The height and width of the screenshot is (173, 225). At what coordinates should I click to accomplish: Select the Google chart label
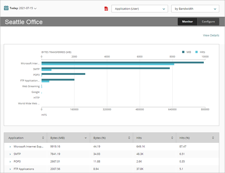point(35,92)
